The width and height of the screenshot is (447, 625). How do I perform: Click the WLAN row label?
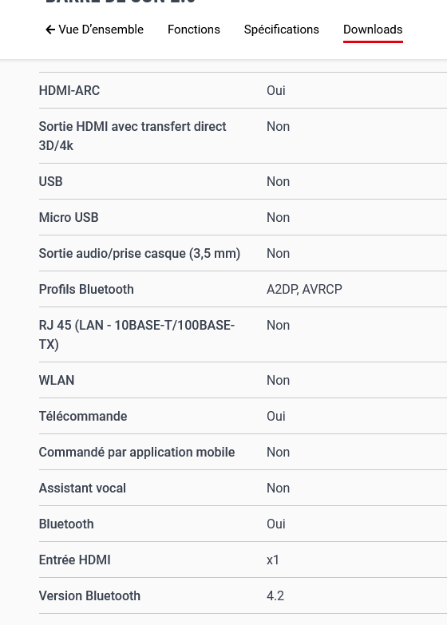point(57,380)
